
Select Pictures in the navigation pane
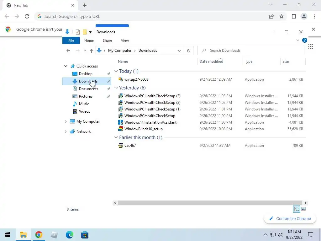(86, 96)
